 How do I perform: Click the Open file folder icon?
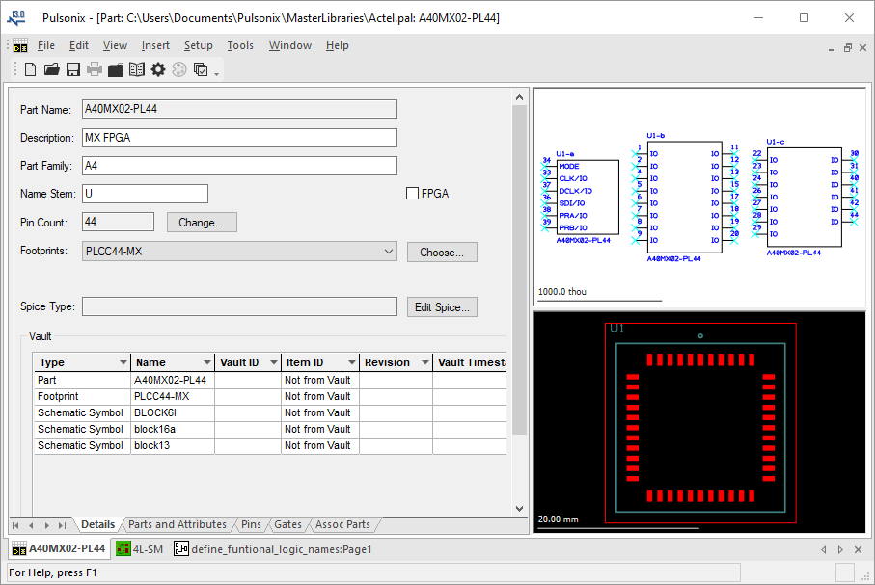[52, 69]
